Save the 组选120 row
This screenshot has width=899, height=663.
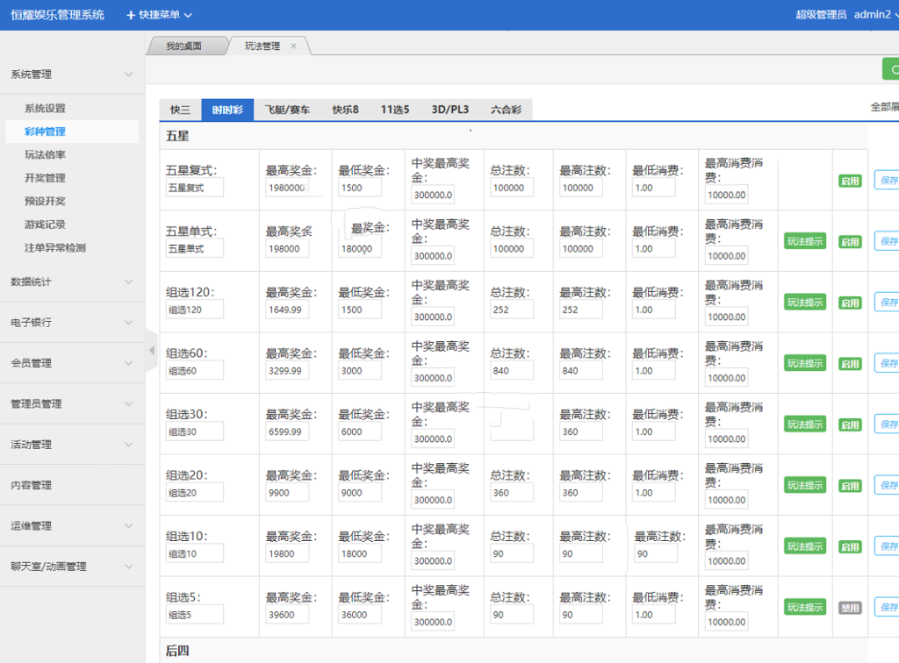887,303
